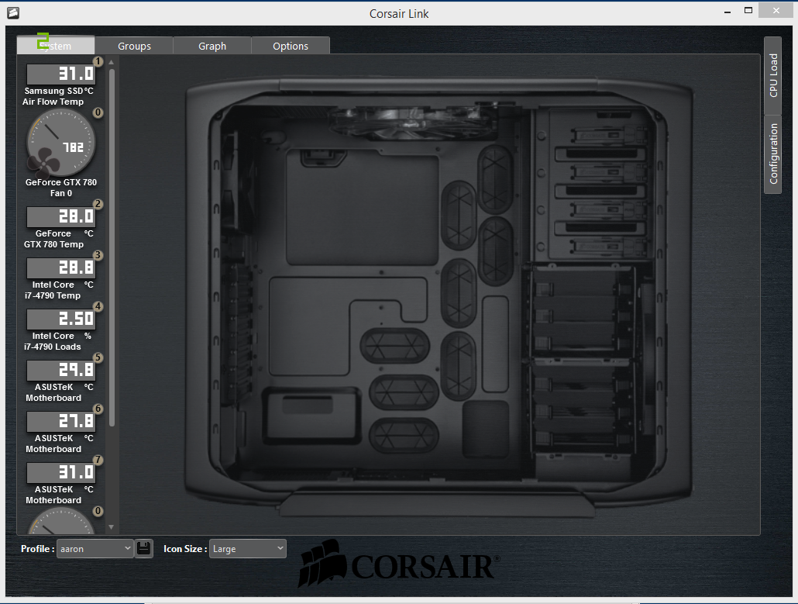Screen dimensions: 798x604
Task: Click the number 6 badge on ASUSTeK sensor
Action: 98,409
